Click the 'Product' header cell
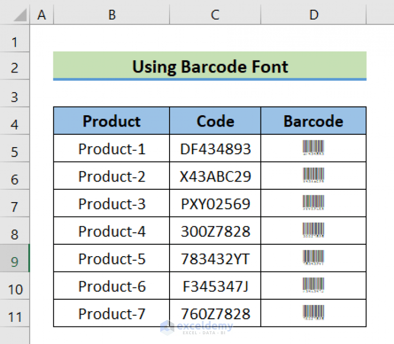 [111, 121]
